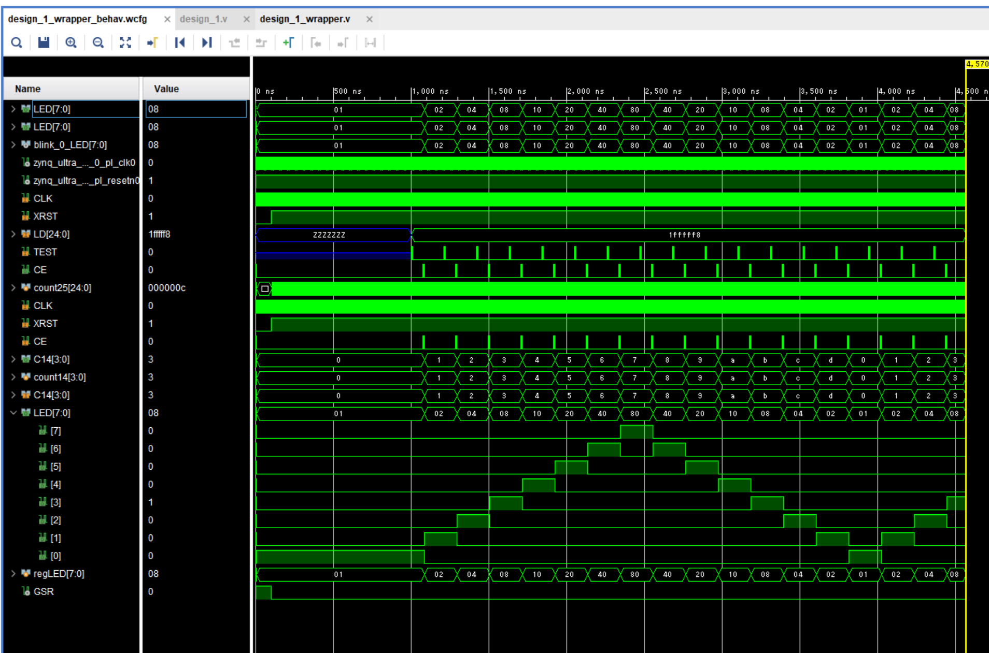
Task: Click the Zoom Out magnifier icon
Action: coord(98,42)
